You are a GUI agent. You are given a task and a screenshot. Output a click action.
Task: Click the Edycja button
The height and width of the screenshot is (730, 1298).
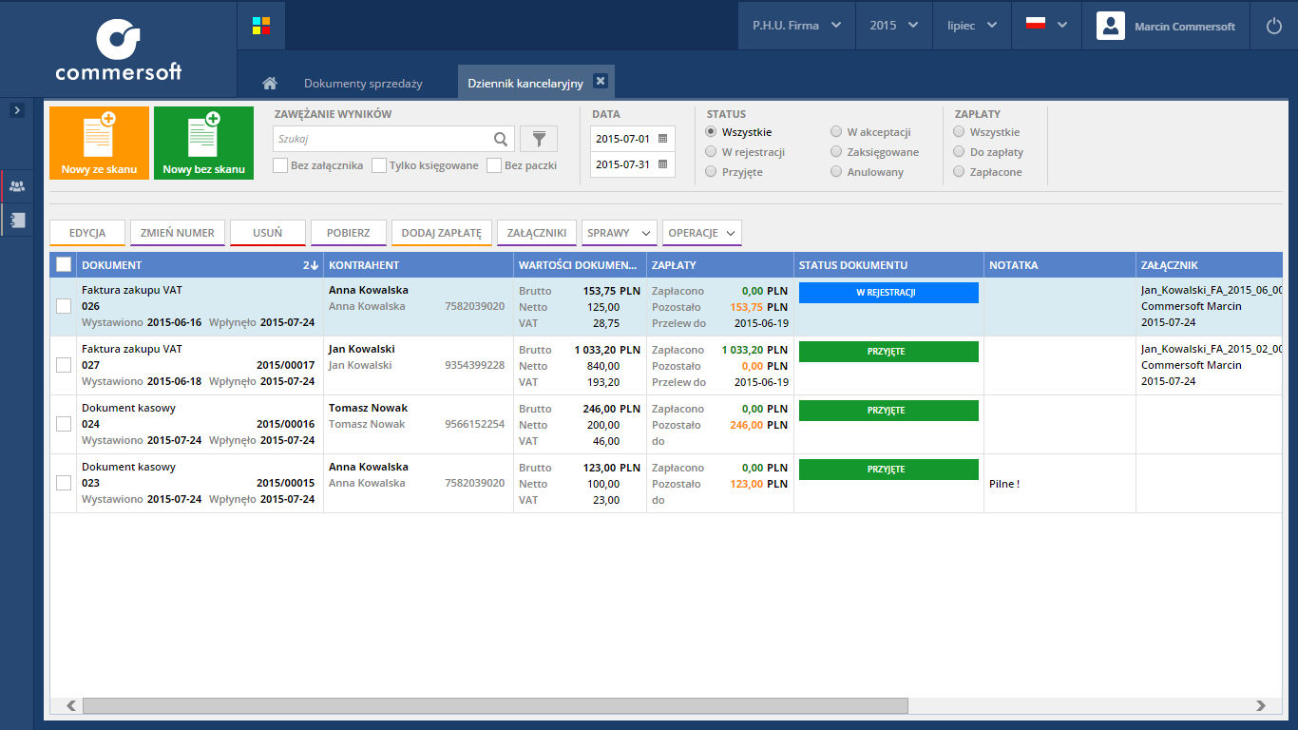pos(87,233)
